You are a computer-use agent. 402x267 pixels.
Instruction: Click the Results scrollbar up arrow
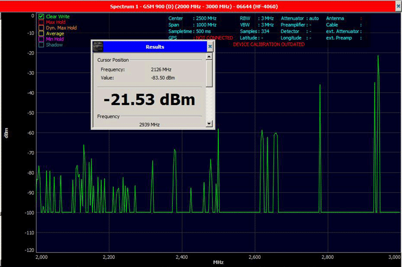tap(209, 56)
